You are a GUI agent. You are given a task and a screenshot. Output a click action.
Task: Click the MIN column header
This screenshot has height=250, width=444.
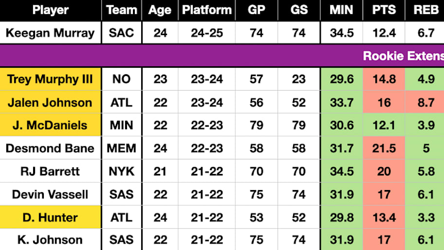pos(341,10)
